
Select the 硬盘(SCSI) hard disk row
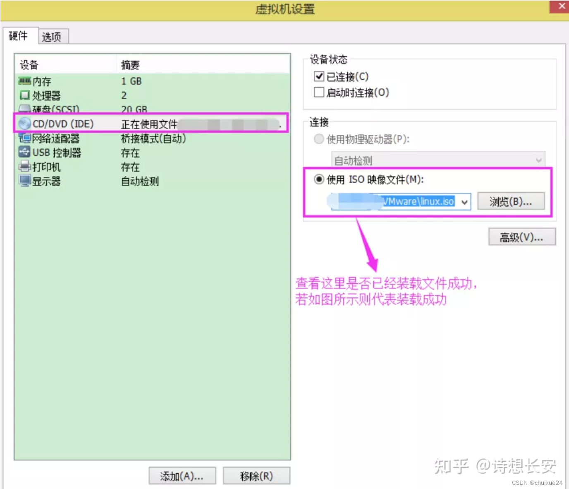point(152,109)
